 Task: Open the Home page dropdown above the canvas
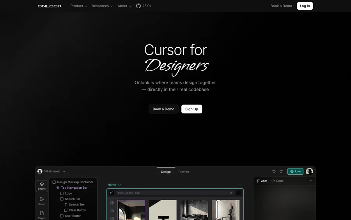[x=114, y=185]
